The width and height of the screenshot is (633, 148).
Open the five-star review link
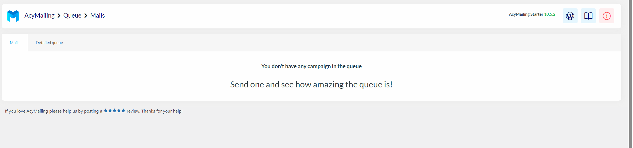(x=114, y=111)
